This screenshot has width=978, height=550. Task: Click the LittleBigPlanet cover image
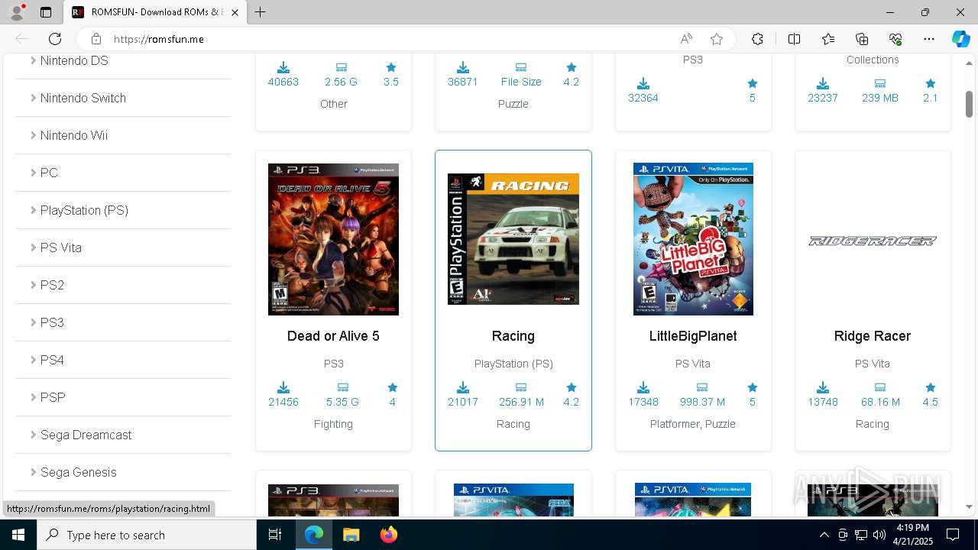pyautogui.click(x=693, y=239)
